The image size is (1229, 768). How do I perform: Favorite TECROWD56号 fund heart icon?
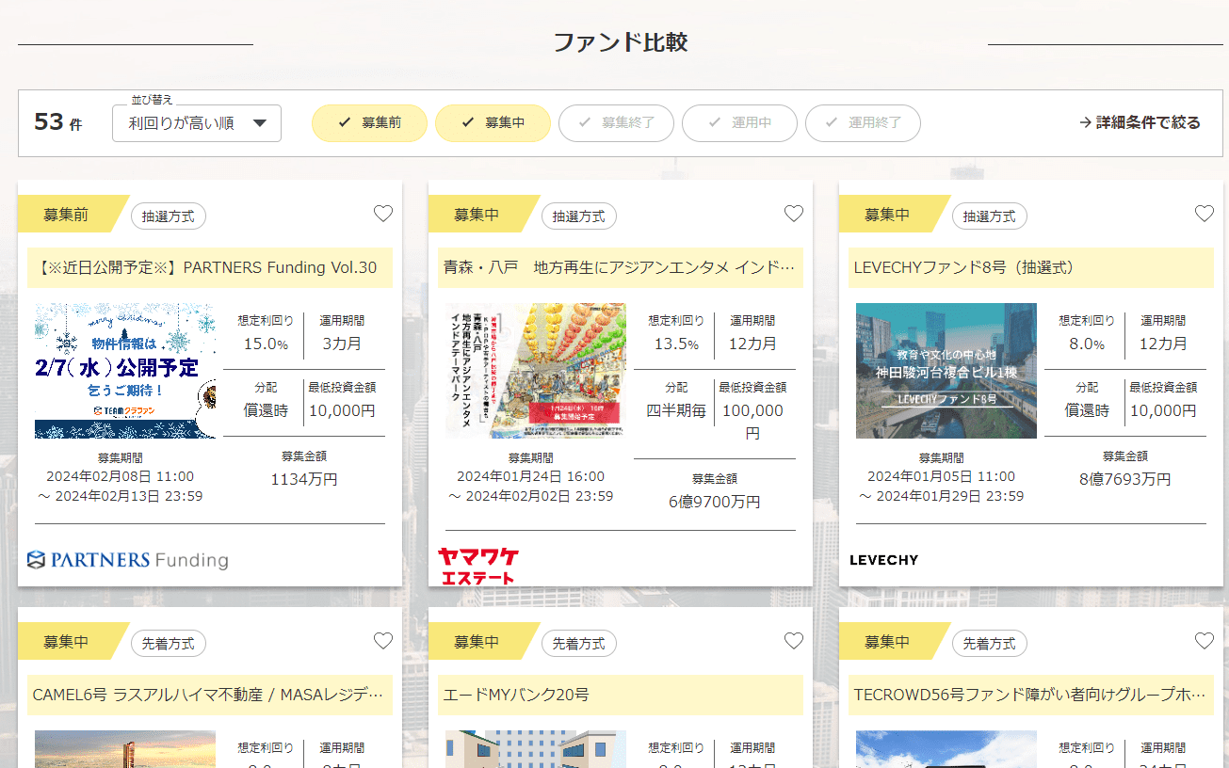coord(1205,641)
